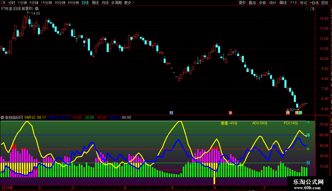
Task: Switch to 月线 monthly chart
Action: point(105,3)
